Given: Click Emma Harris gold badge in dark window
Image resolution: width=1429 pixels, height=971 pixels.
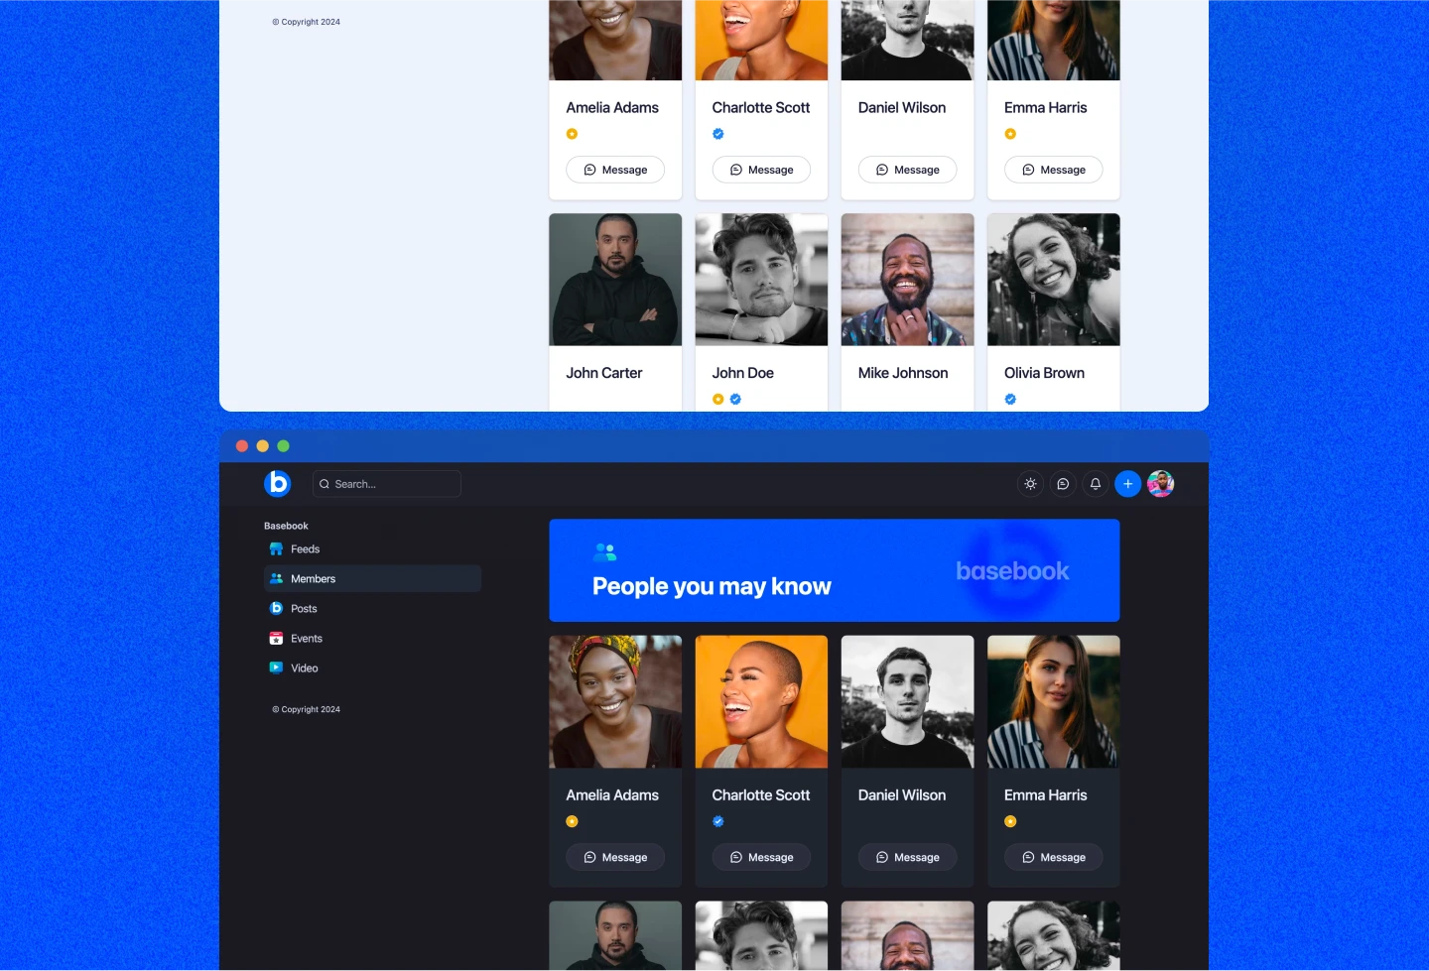Looking at the screenshot, I should pos(1010,821).
